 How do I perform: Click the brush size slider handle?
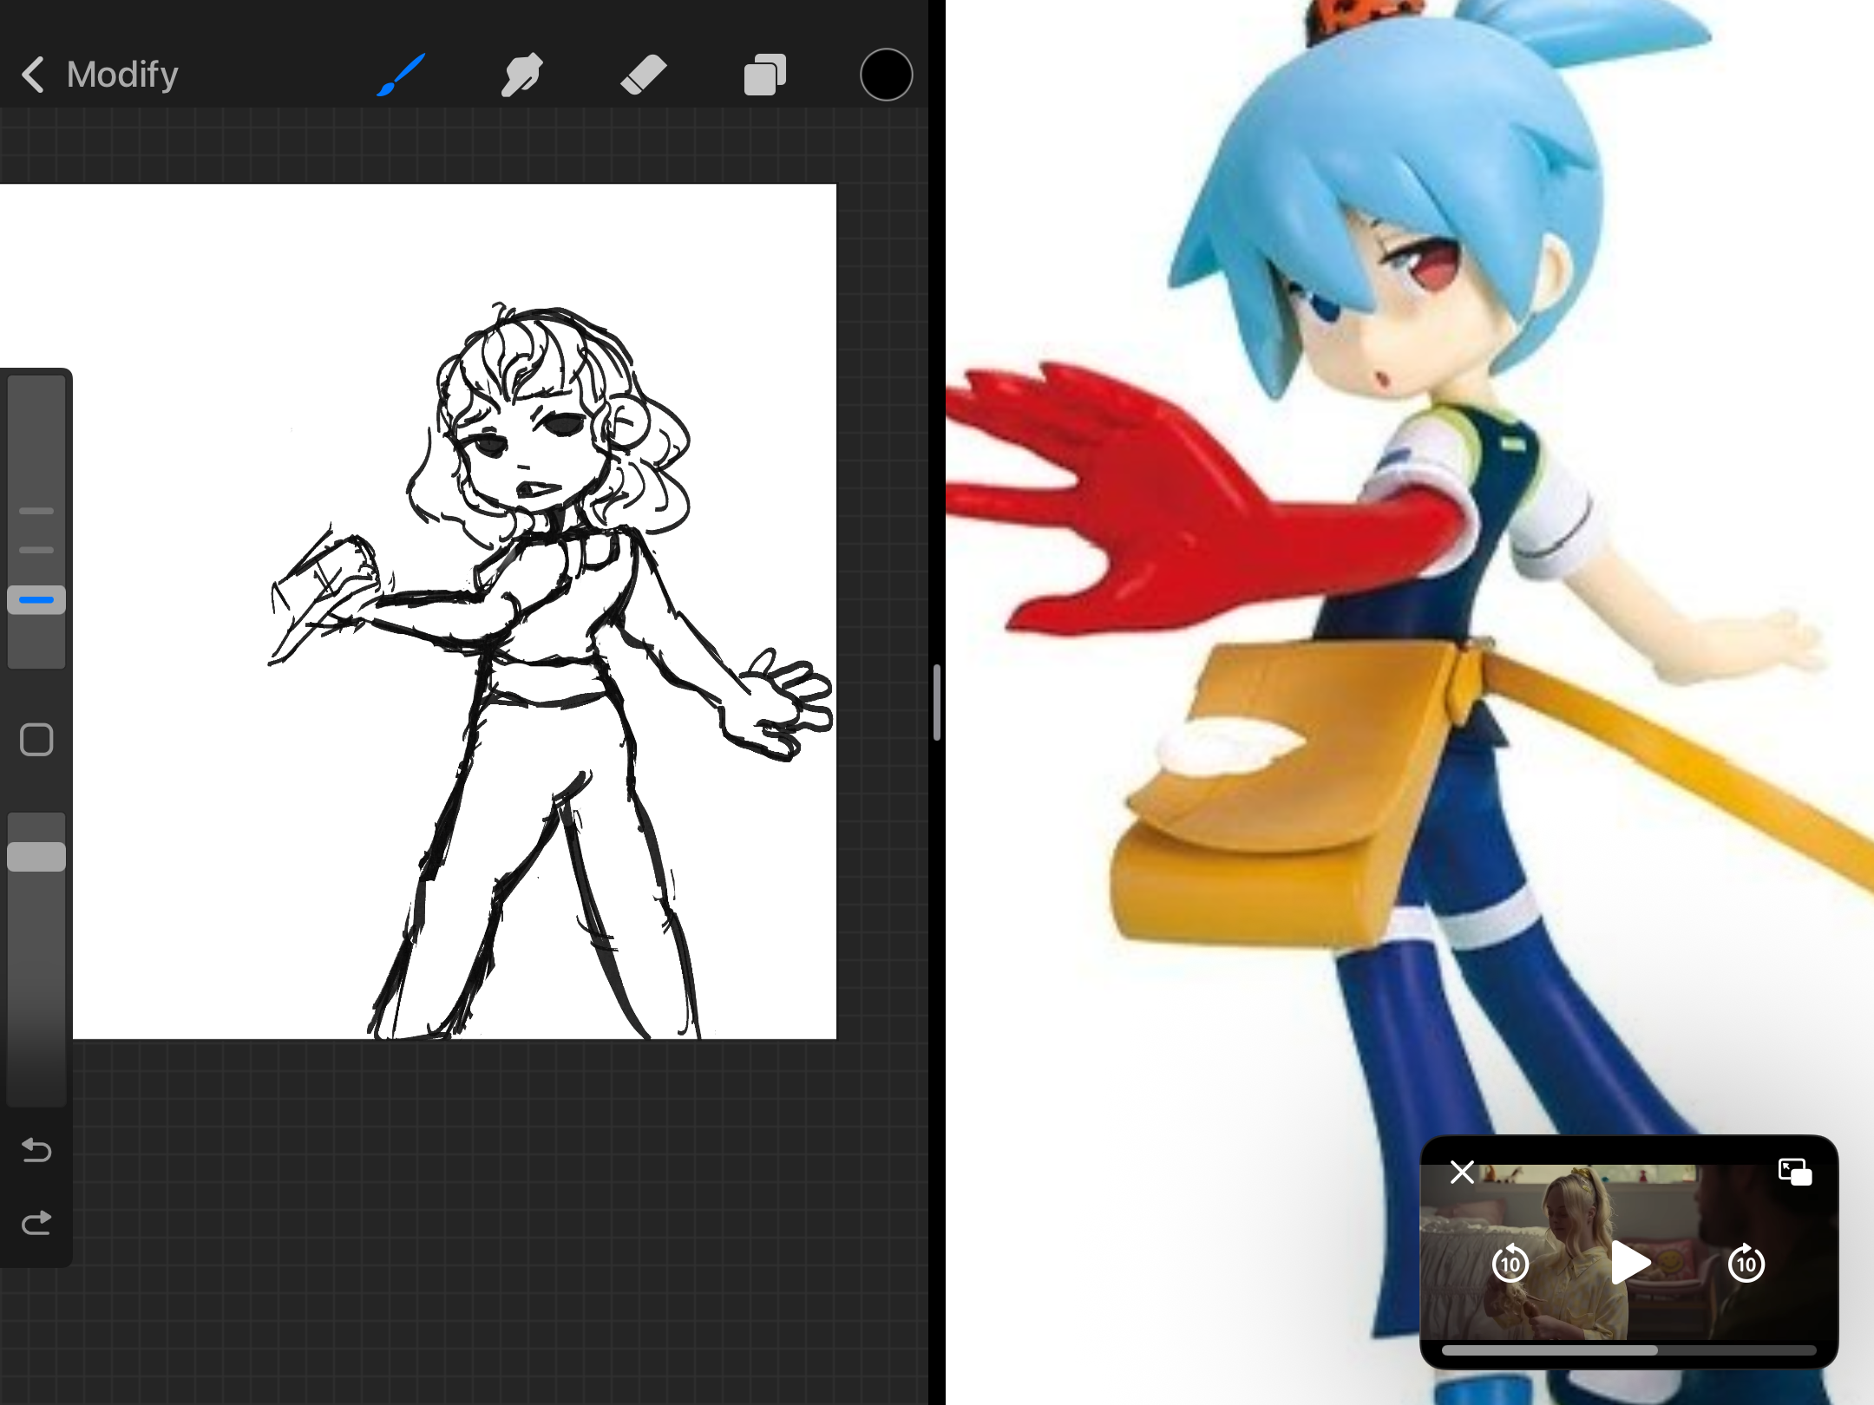[x=36, y=599]
